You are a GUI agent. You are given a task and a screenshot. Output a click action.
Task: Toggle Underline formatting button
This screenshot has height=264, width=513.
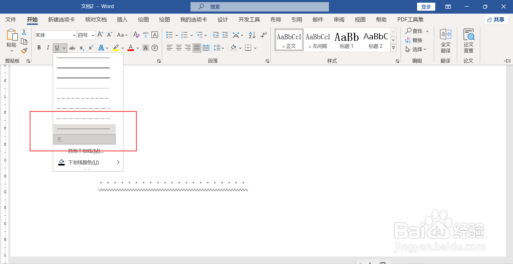57,48
